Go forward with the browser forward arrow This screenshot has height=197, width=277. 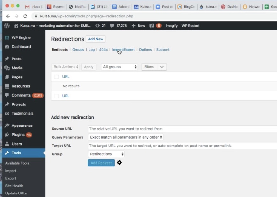click(17, 16)
